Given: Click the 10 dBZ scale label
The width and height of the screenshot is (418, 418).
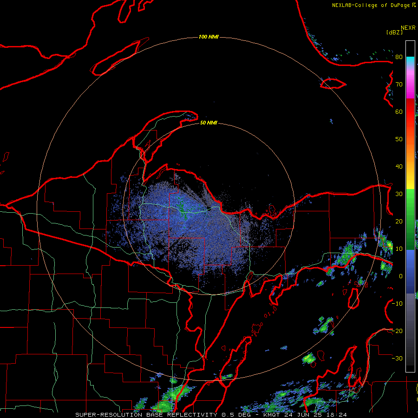Looking at the screenshot, I should tap(399, 249).
